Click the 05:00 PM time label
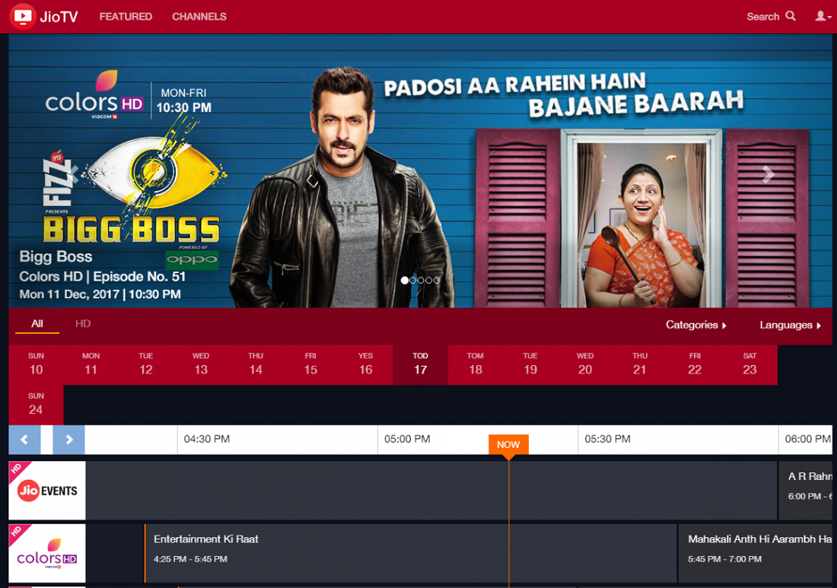Image resolution: width=837 pixels, height=588 pixels. 407,439
